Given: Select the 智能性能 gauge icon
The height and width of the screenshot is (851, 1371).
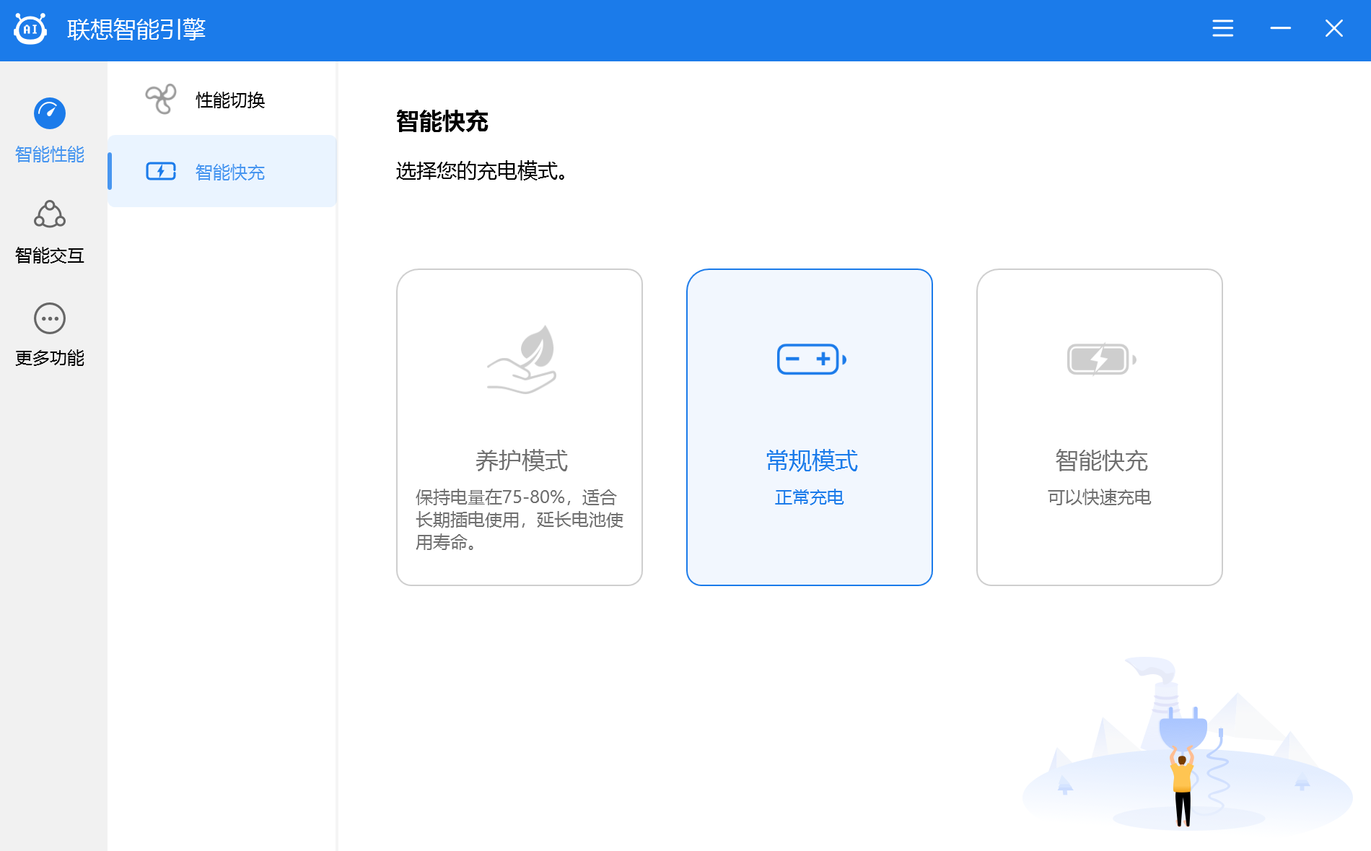Looking at the screenshot, I should pos(50,113).
